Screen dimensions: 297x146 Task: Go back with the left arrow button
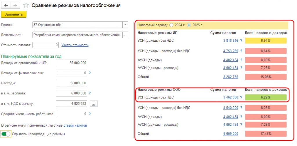(6, 6)
